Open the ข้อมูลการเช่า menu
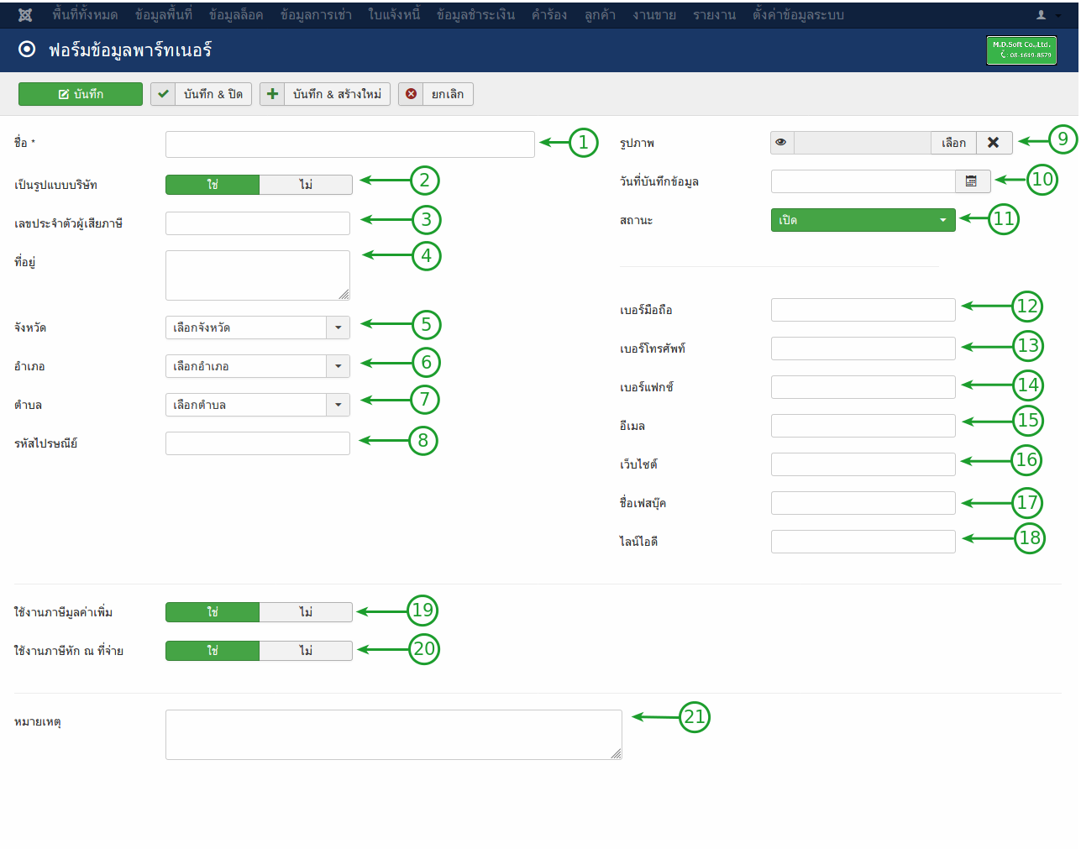The image size is (1081, 849). click(316, 14)
